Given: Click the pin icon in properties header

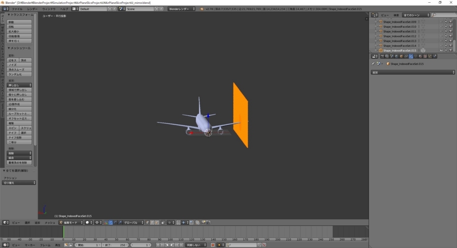Looking at the screenshot, I should point(373,63).
